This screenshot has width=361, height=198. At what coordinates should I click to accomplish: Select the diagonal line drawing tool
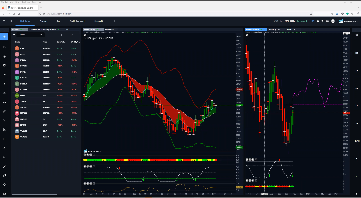4,84
